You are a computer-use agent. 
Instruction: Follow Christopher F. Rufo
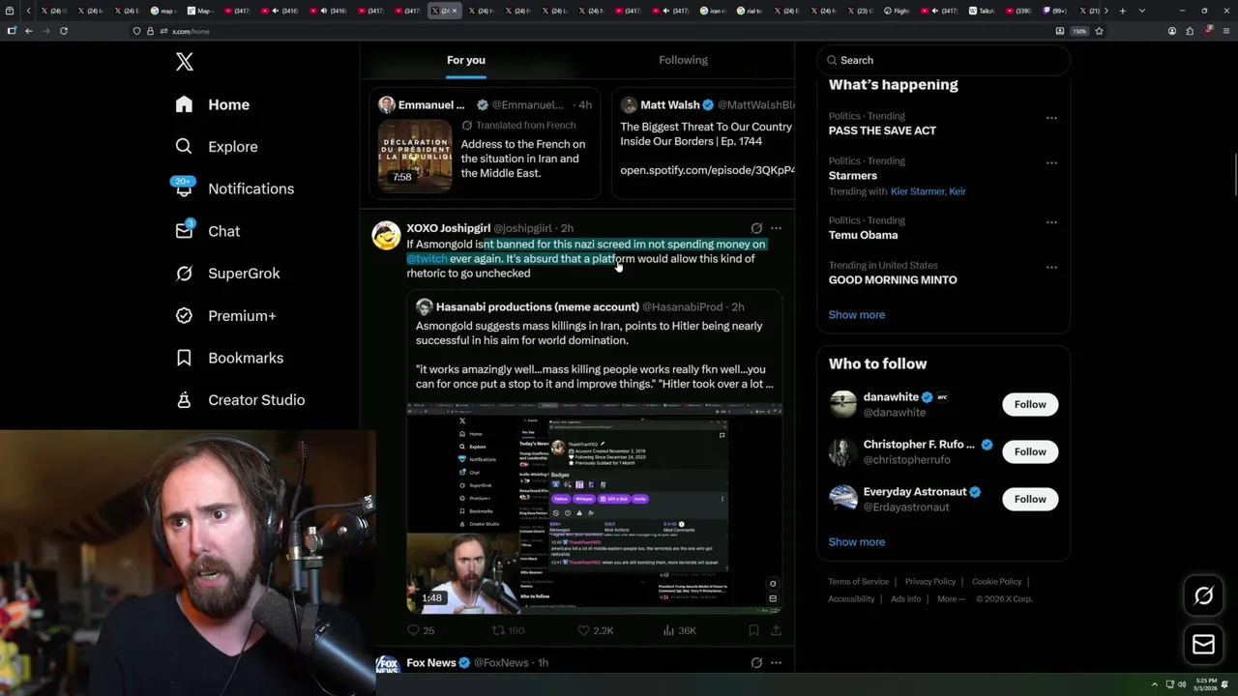1030,451
